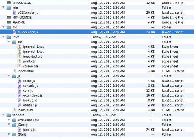Screen dimensions: 194x138
Task: Click the css folder icon
Action: click(14, 42)
